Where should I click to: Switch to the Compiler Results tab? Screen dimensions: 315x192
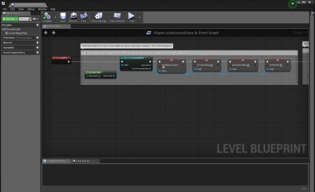[56, 161]
